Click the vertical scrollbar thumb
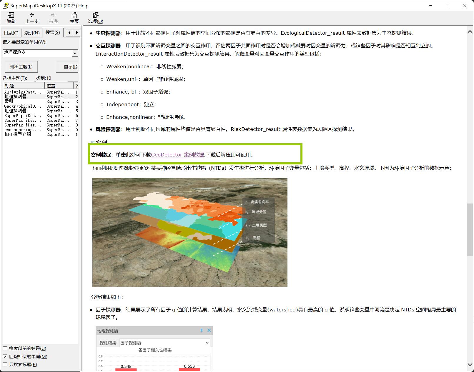The height and width of the screenshot is (372, 474). pos(470,230)
